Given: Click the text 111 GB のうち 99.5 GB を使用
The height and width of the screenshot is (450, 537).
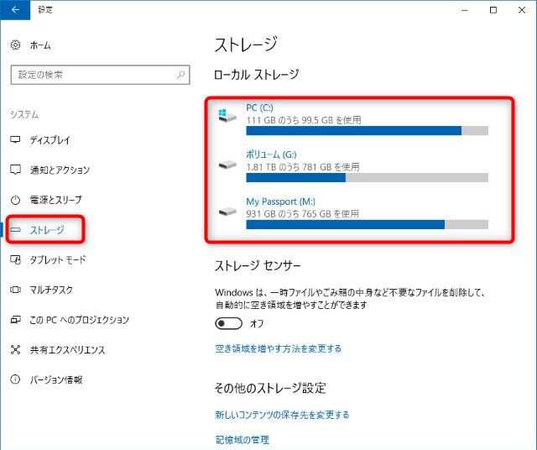Looking at the screenshot, I should coord(304,120).
